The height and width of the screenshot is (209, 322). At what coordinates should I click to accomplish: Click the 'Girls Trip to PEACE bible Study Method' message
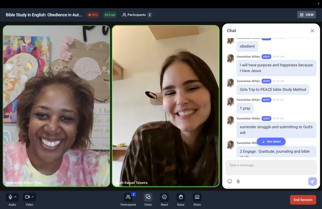point(273,89)
